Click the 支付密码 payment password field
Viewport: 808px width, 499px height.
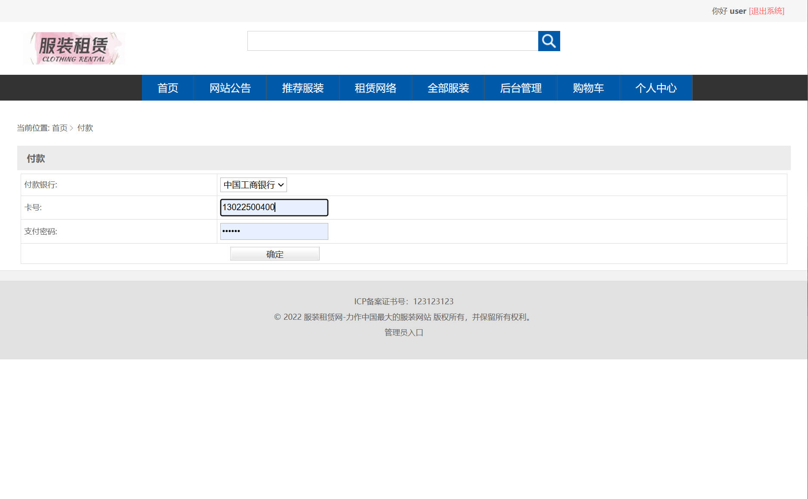(274, 231)
